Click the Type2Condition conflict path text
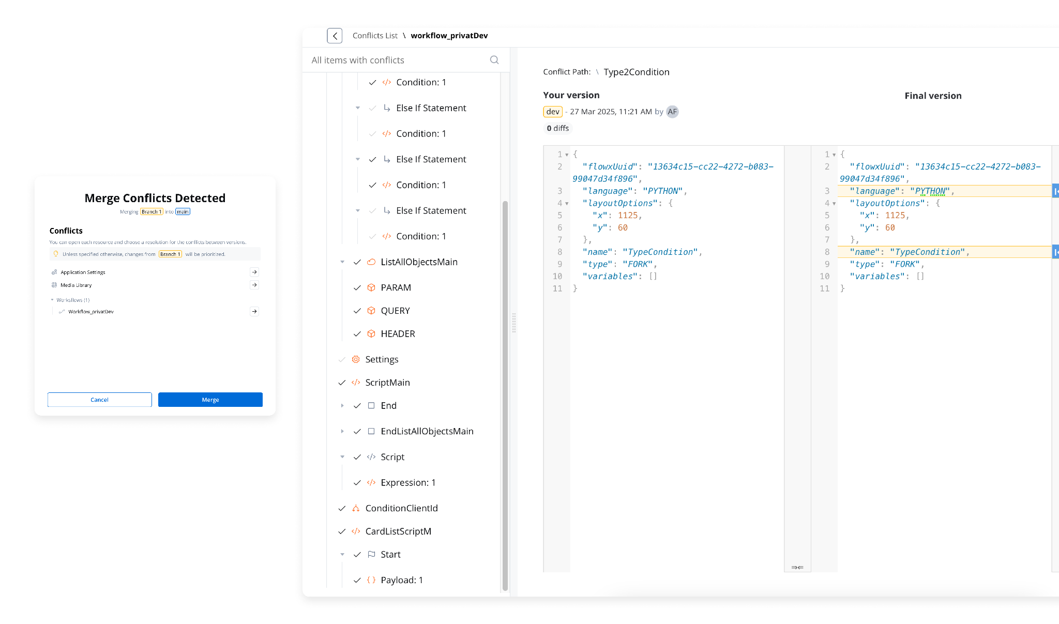The height and width of the screenshot is (624, 1059). tap(636, 72)
